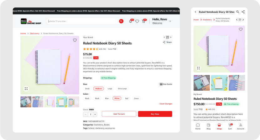Open fullscreen view on desktop product image

[26, 88]
